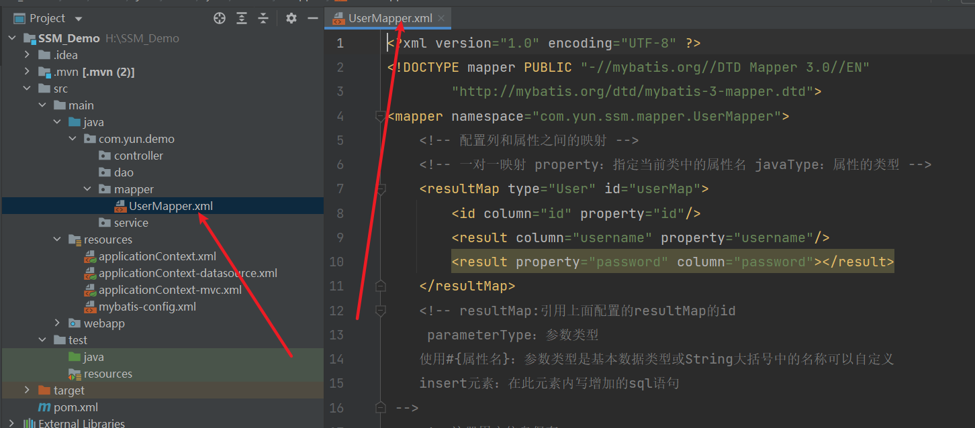Open applicationContext-datasource.xml file
This screenshot has height=428, width=975.
188,273
